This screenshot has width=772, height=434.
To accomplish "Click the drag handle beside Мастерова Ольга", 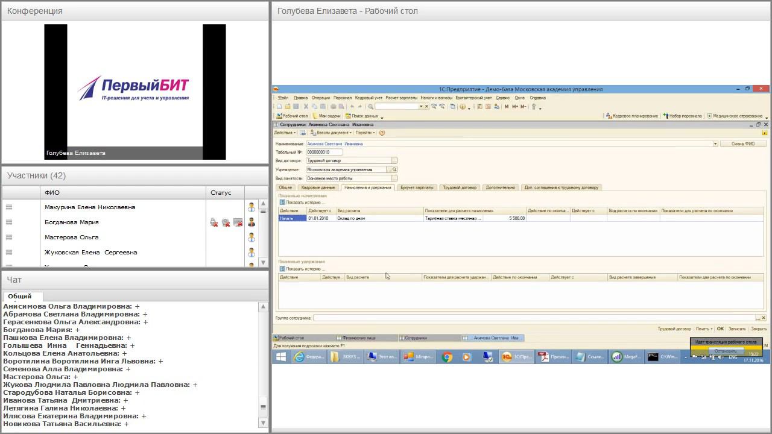I will coord(9,237).
